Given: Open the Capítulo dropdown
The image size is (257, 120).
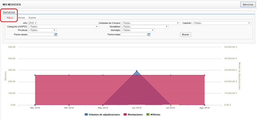Looking at the screenshot, I should [221, 23].
